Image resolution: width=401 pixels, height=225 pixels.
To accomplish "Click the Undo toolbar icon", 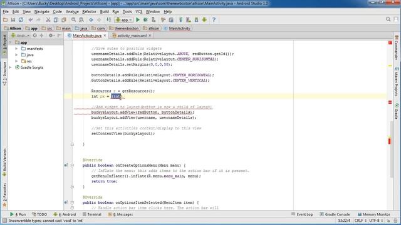I will (x=31, y=19).
